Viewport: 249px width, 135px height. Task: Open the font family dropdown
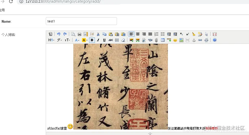pyautogui.click(x=60, y=40)
